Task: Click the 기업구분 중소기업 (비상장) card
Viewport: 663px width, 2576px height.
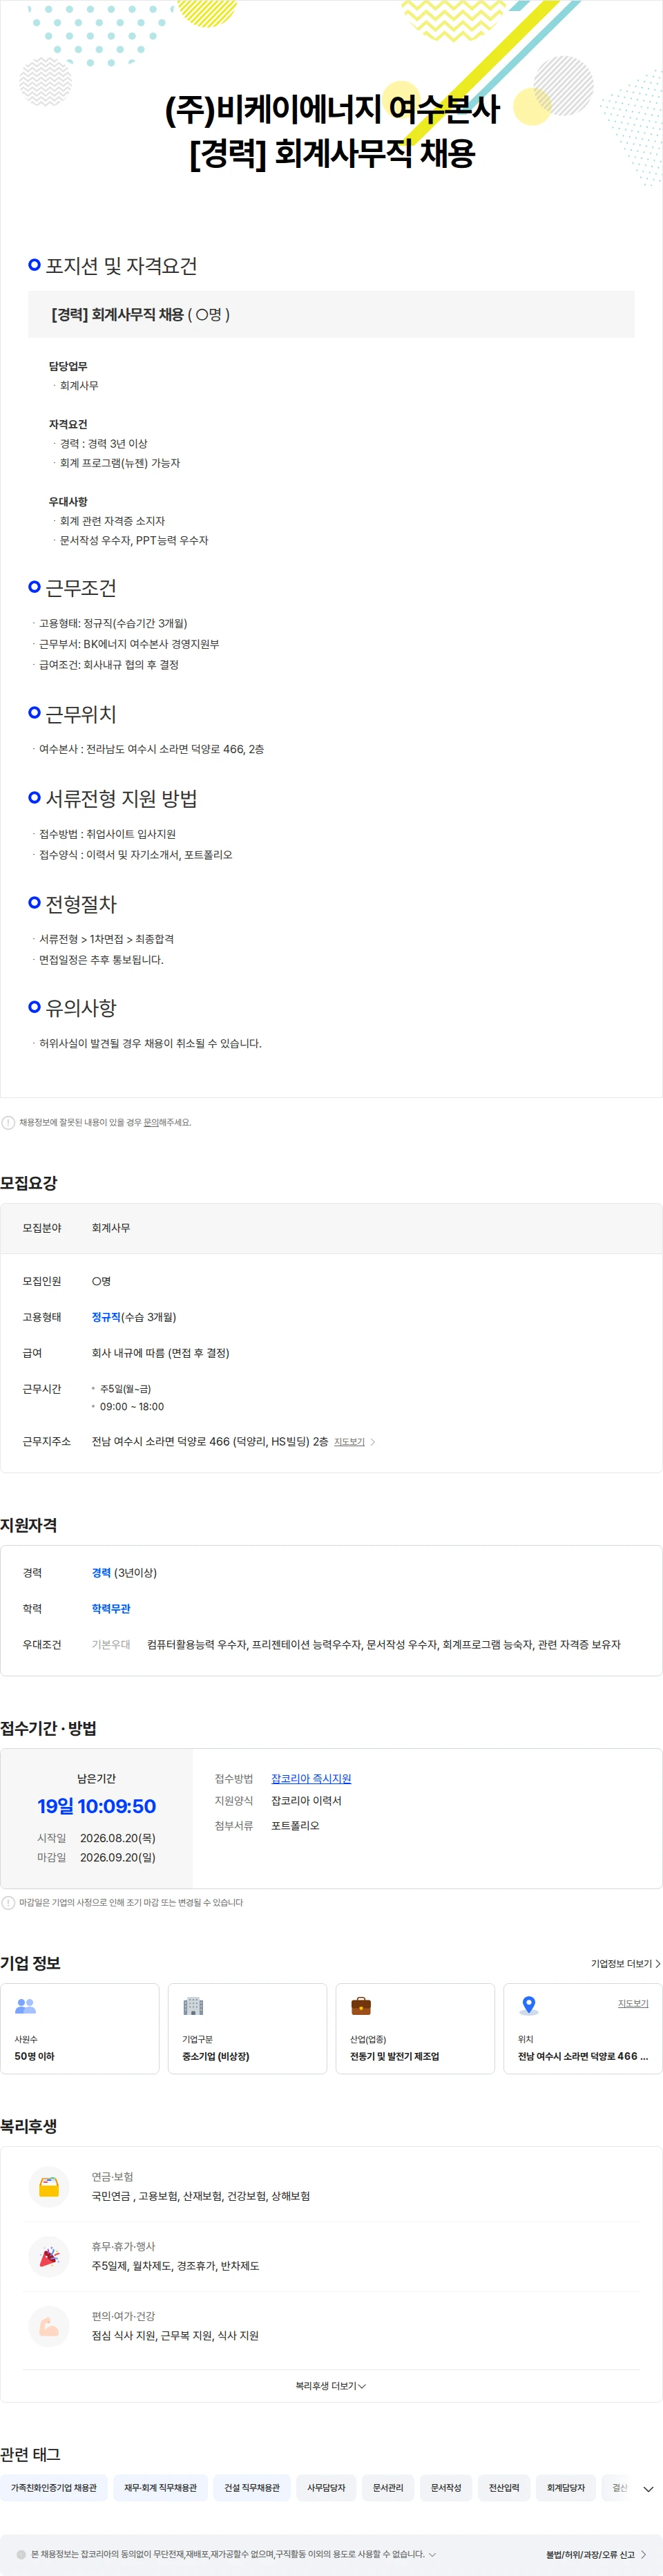Action: pos(247,2028)
